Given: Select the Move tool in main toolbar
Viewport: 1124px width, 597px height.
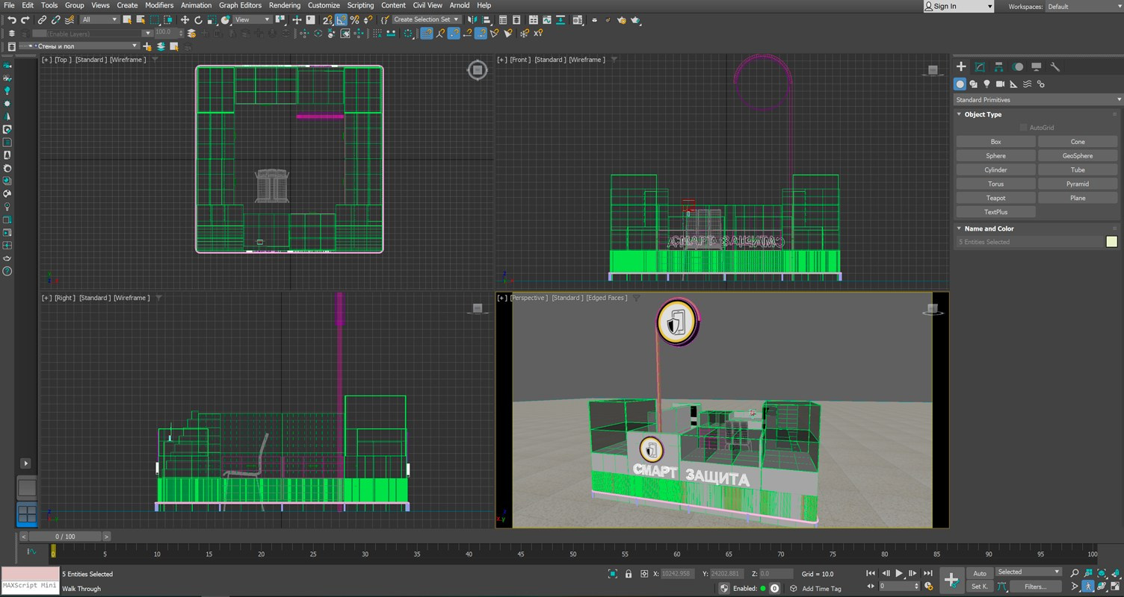Looking at the screenshot, I should [185, 20].
